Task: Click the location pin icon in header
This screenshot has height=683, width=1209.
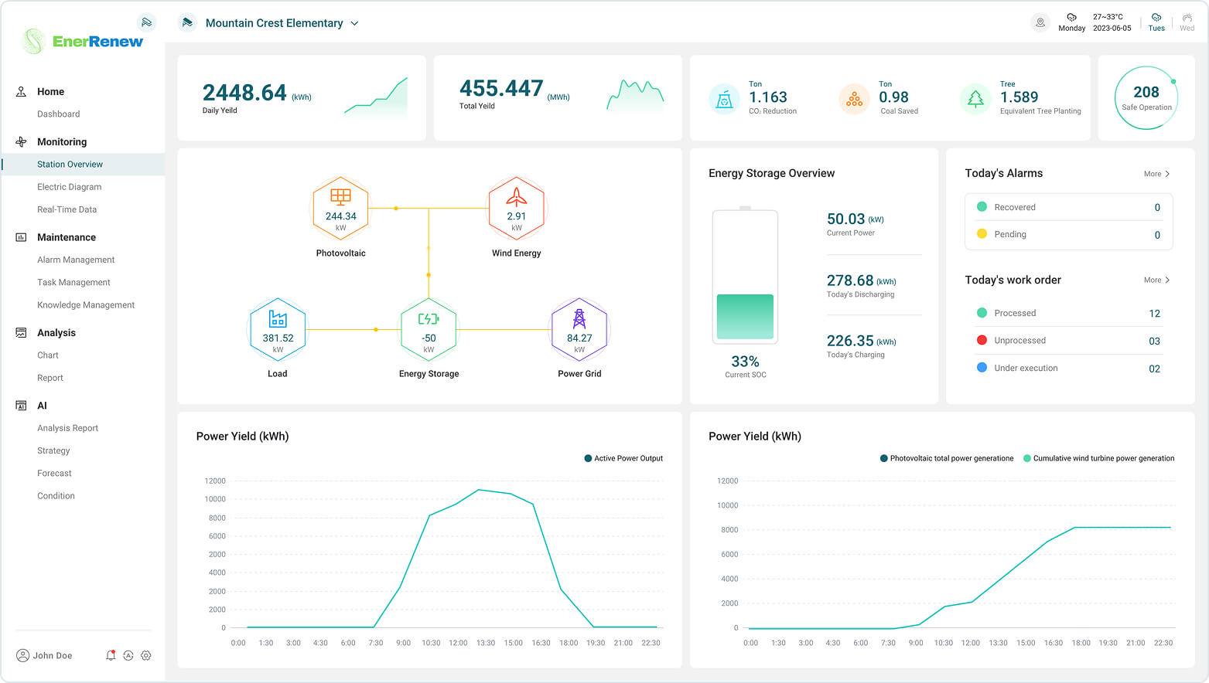Action: coord(1040,23)
